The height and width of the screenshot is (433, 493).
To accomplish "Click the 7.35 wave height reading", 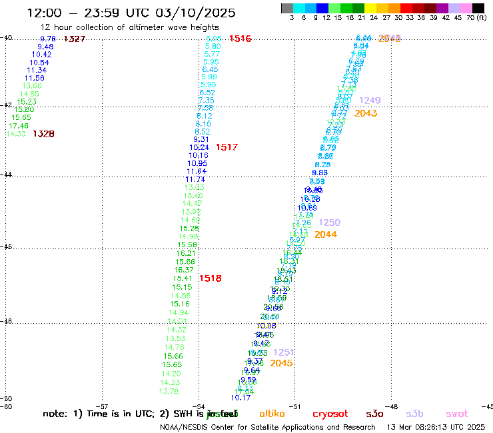I will click(207, 101).
